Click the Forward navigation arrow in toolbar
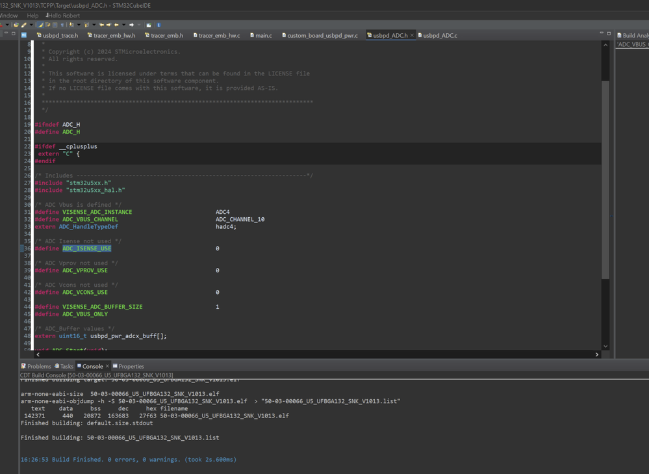 point(131,25)
